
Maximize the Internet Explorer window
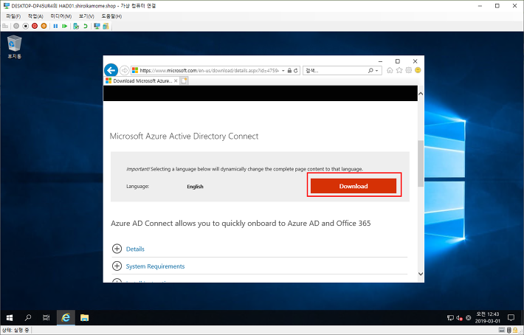pyautogui.click(x=397, y=61)
